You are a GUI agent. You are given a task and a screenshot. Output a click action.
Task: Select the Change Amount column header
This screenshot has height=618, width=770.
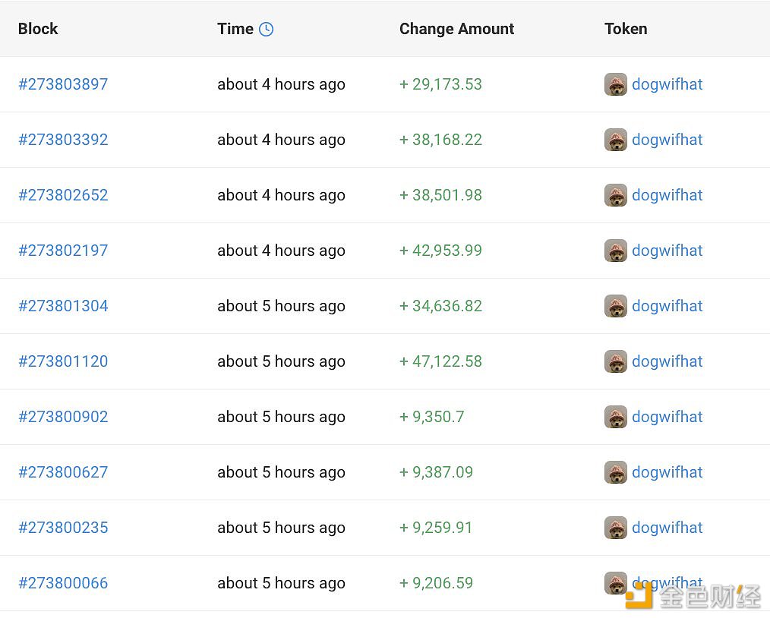coord(456,29)
